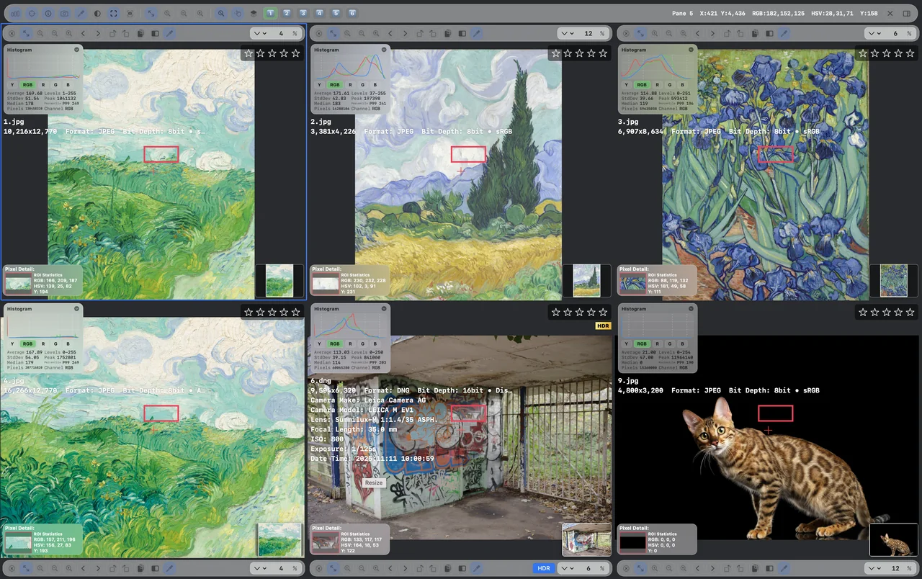Collapse the Histogram panel in the 3.jpg pane

[x=692, y=50]
